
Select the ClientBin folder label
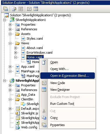(27, 99)
